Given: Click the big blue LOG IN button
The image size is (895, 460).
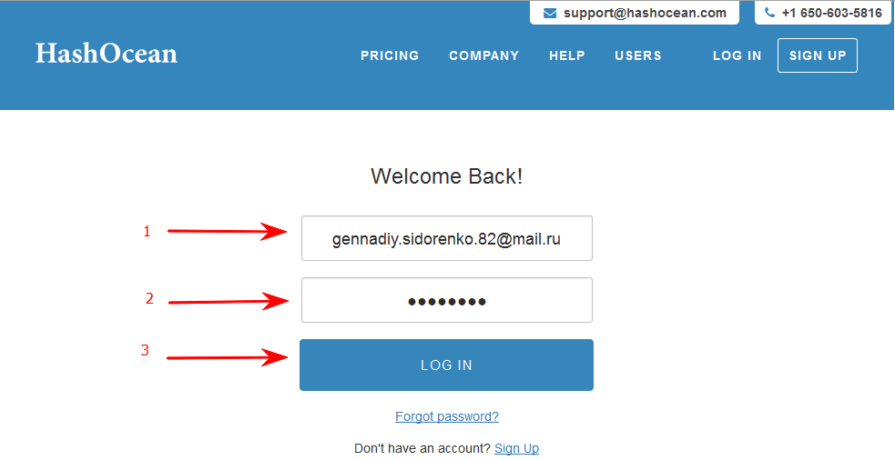Looking at the screenshot, I should click(446, 365).
